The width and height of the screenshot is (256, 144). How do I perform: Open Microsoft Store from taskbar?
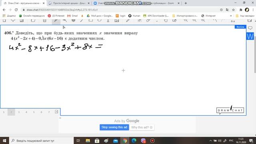(97, 140)
